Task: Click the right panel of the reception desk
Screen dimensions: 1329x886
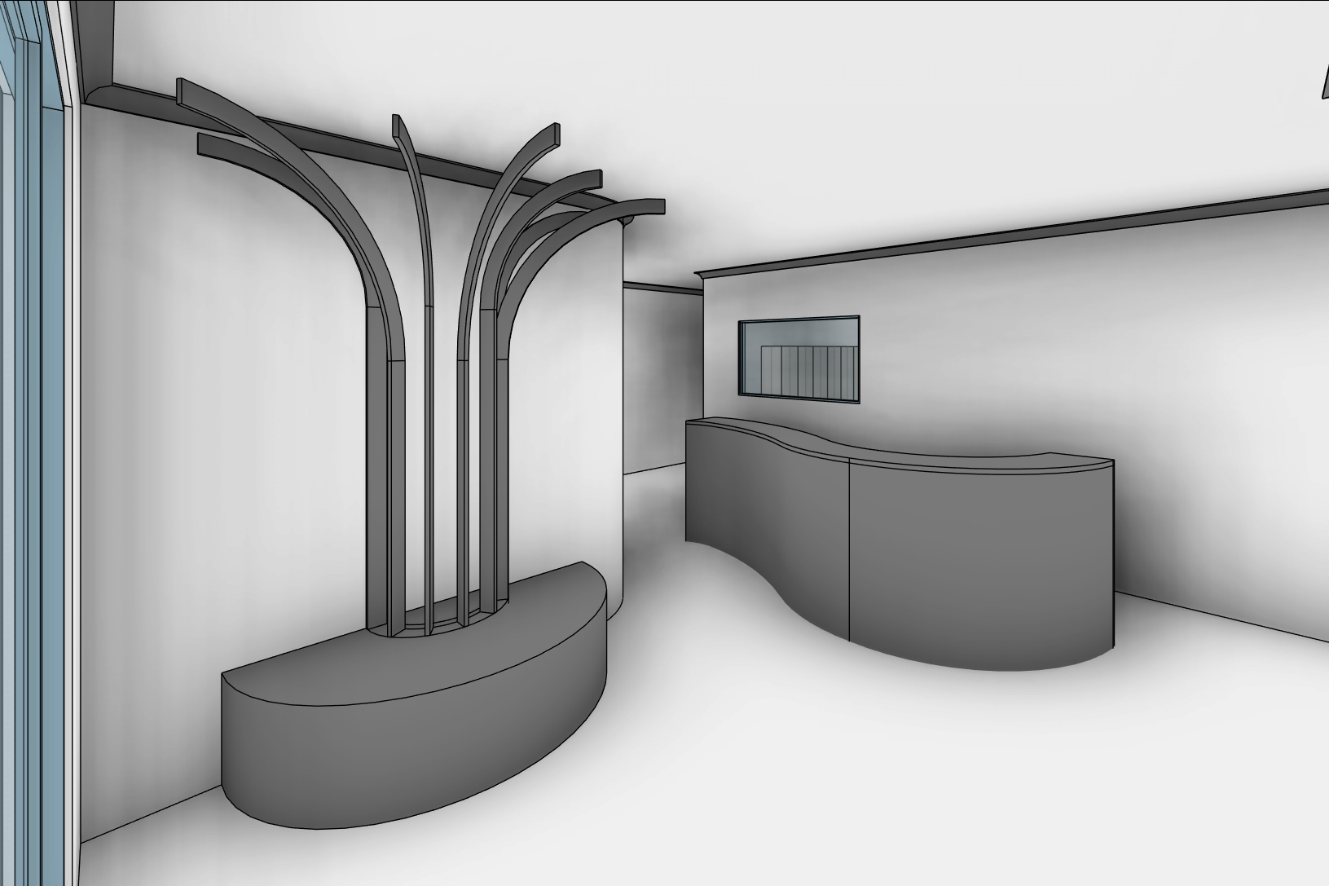Action: (x=978, y=562)
